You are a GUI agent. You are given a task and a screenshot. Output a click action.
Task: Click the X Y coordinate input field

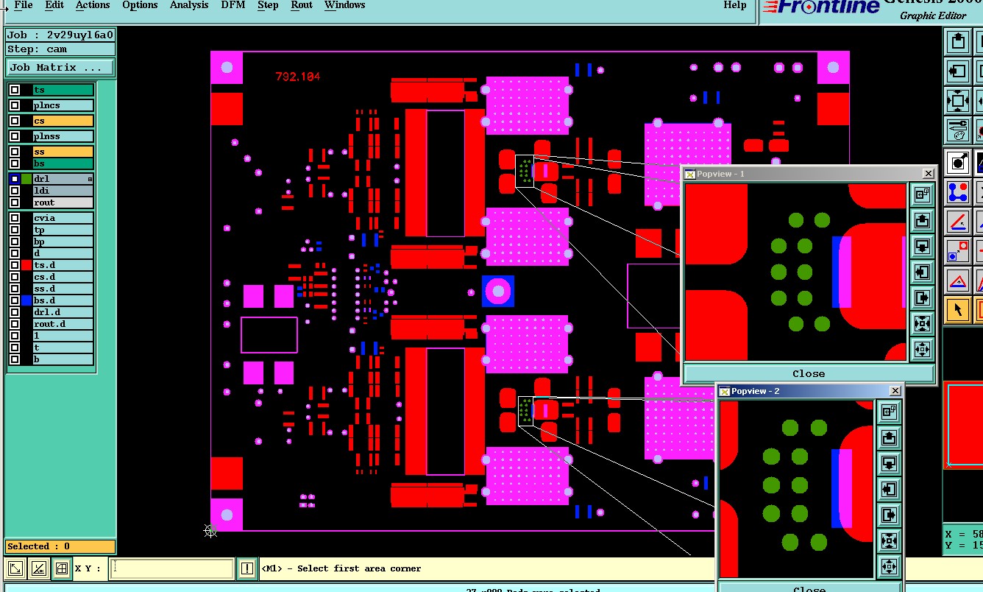(x=172, y=568)
